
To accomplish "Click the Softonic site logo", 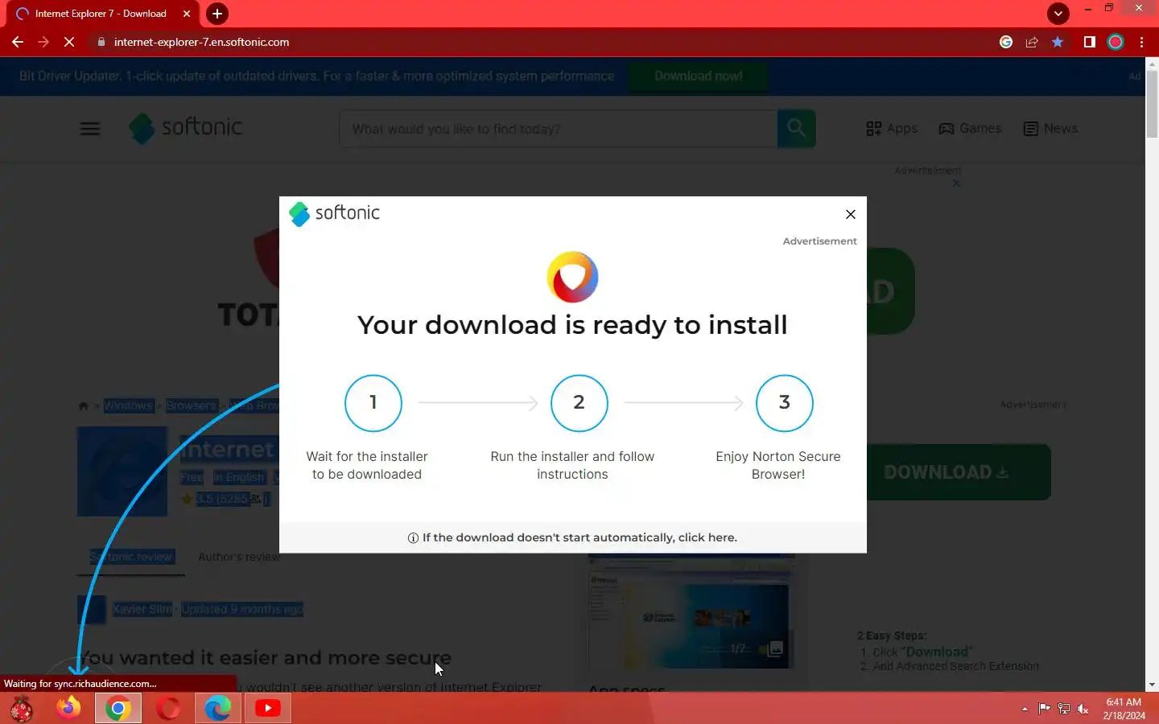I will pos(186,128).
